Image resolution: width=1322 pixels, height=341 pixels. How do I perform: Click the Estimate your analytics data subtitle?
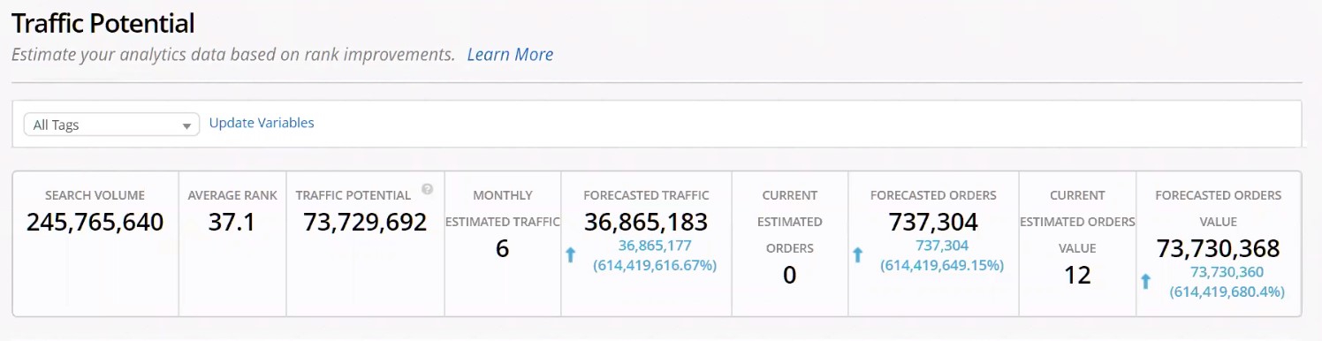[x=233, y=55]
